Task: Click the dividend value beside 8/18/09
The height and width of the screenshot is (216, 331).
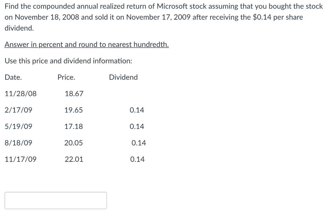Action: click(x=139, y=143)
